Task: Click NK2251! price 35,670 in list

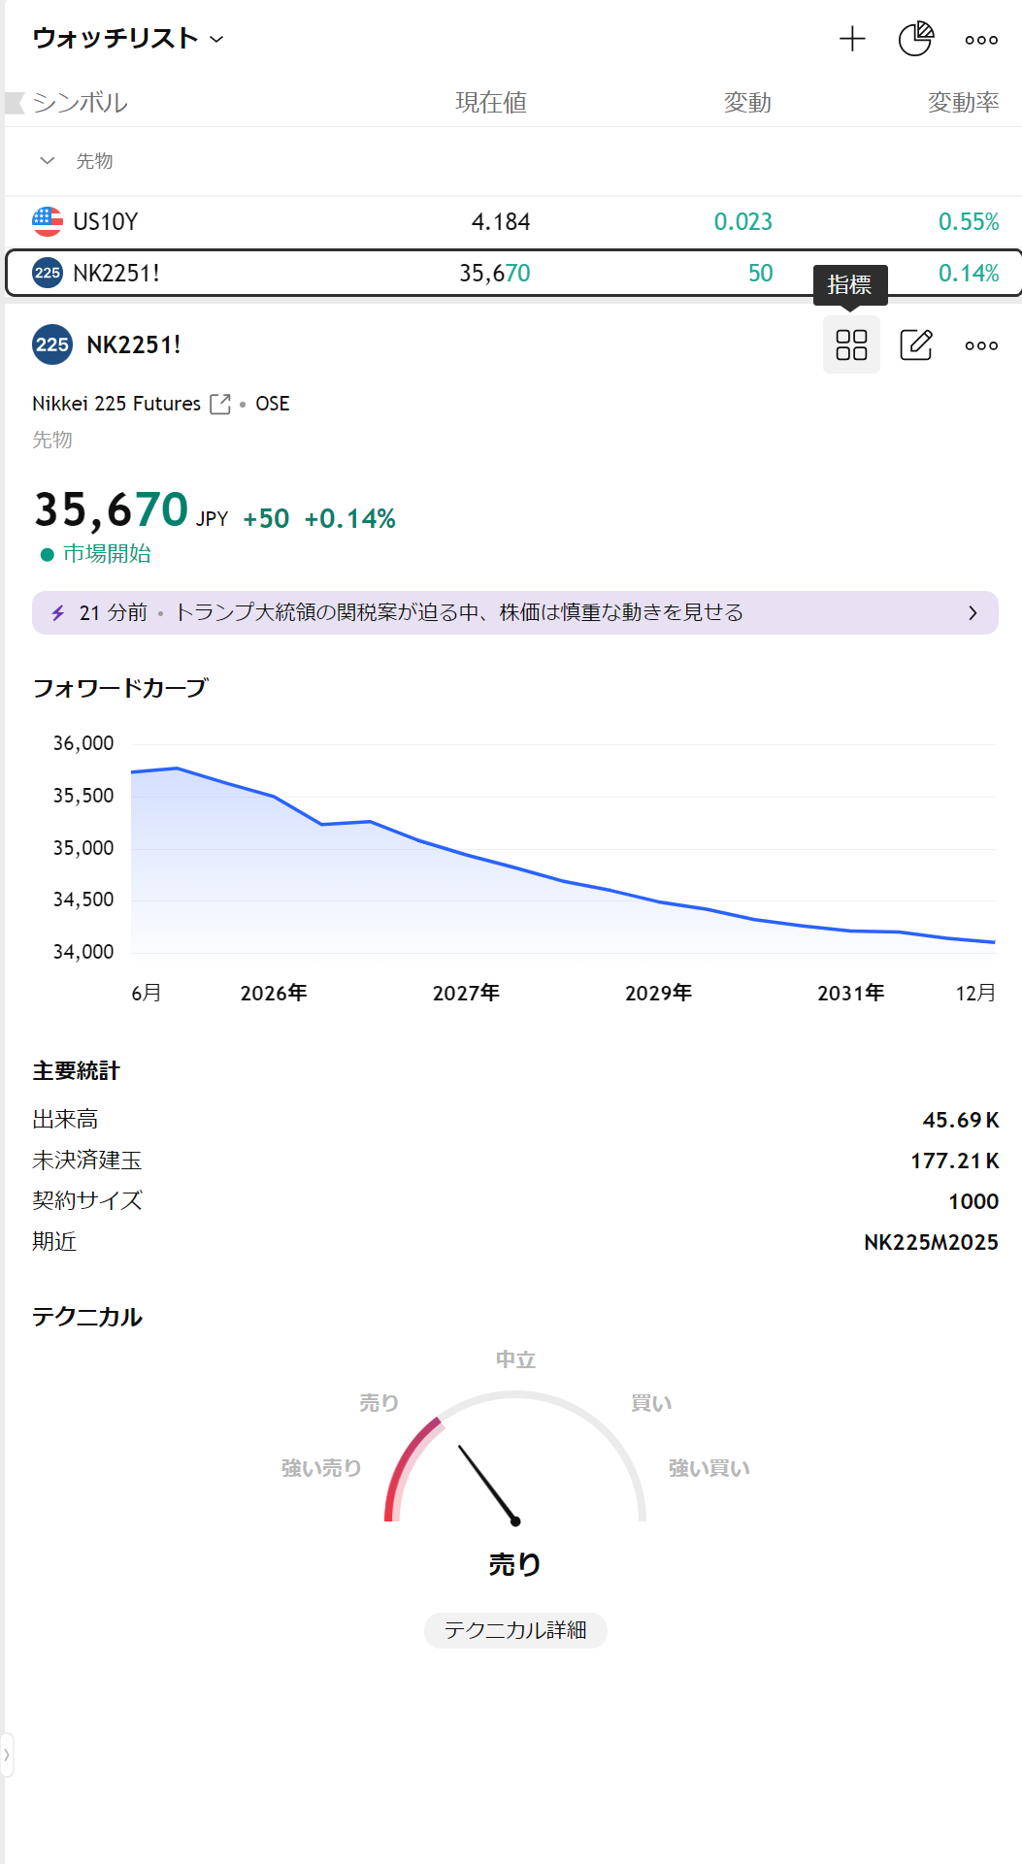Action: coord(495,273)
